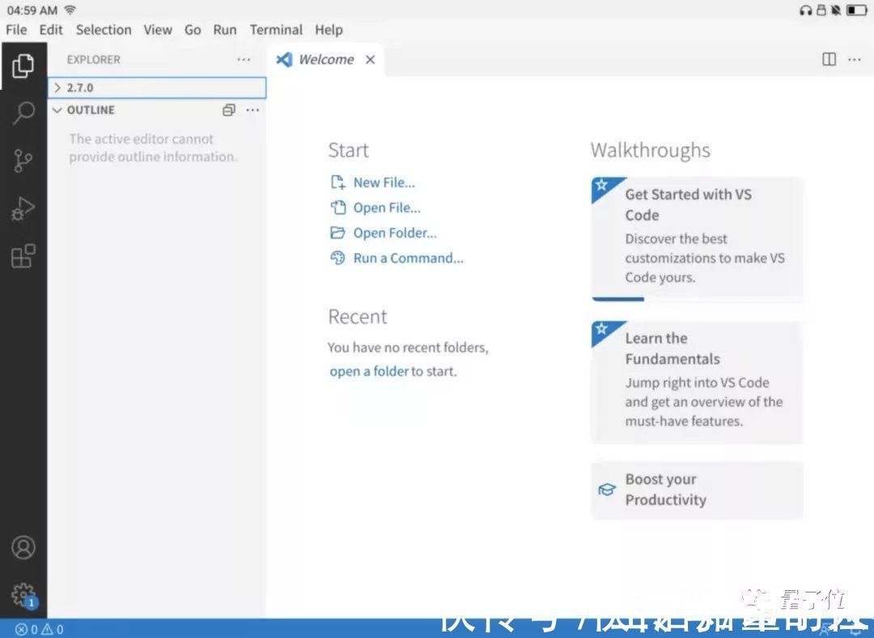Open Learn the Fundamentals walkthrough
This screenshot has height=638, width=874.
click(x=697, y=382)
